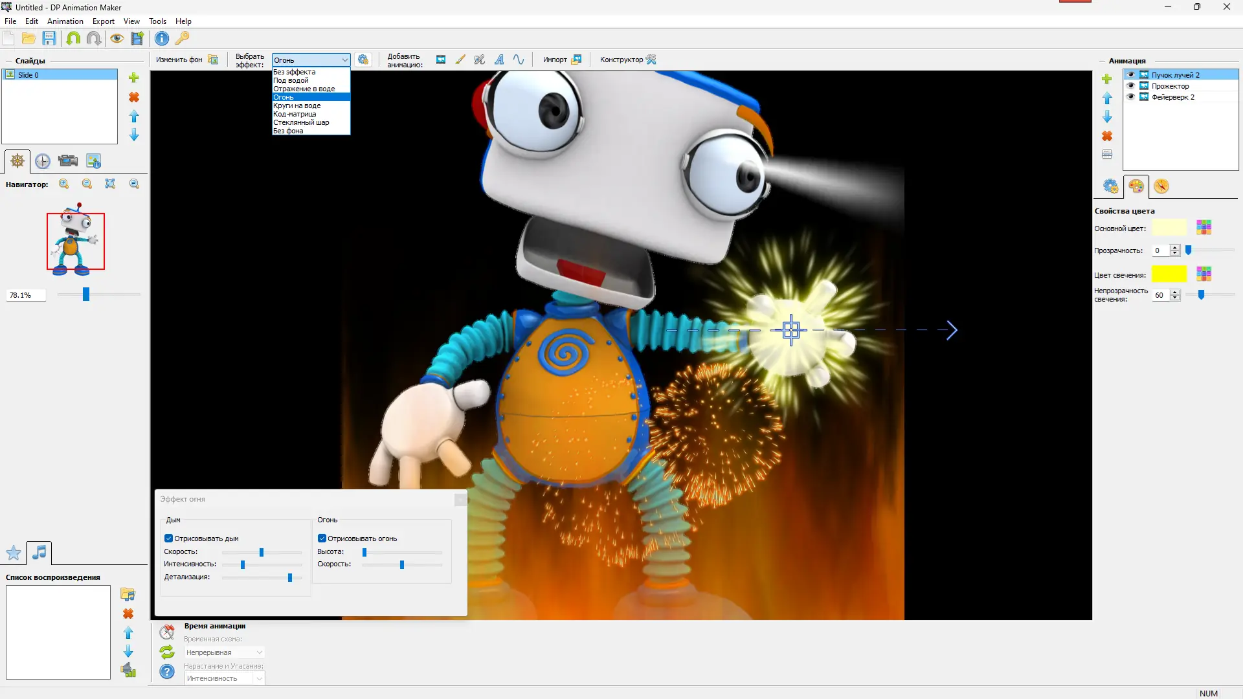The height and width of the screenshot is (699, 1243).
Task: Click the Save project toolbar icon
Action: [49, 38]
